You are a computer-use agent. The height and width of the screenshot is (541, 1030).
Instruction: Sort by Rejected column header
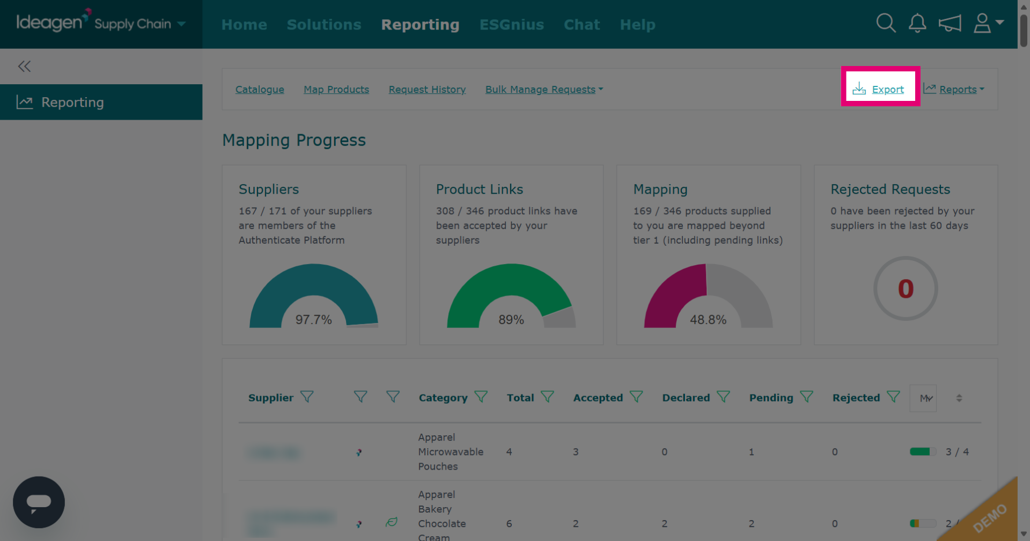coord(856,398)
